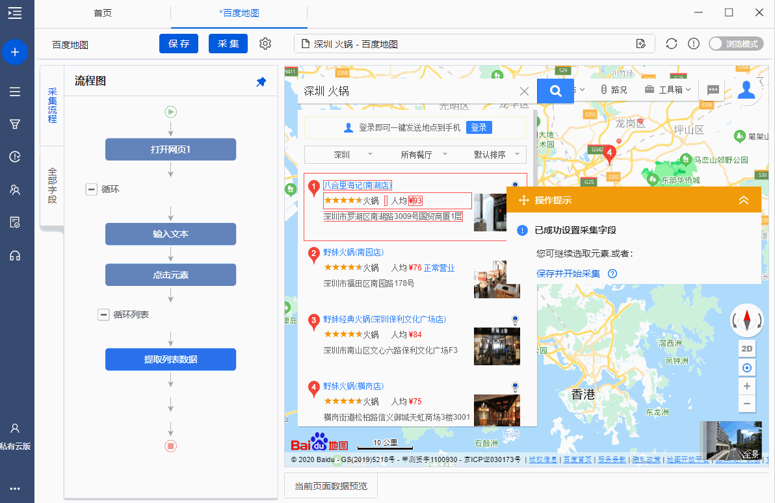Open the three-dots more menu in sidebar
Image resolution: width=775 pixels, height=503 pixels.
pyautogui.click(x=15, y=489)
